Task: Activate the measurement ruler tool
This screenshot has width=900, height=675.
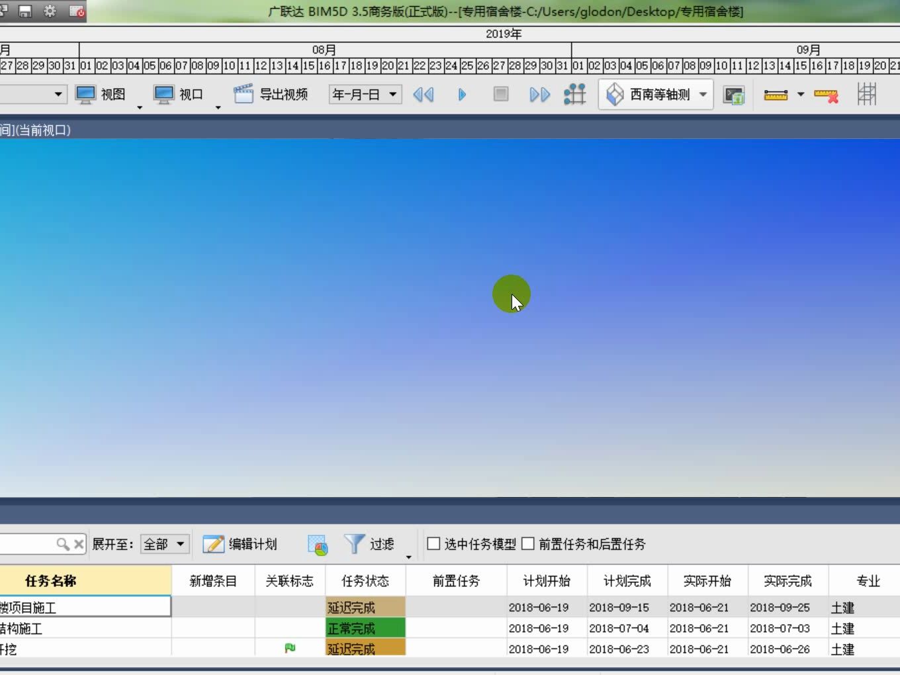Action: (776, 95)
